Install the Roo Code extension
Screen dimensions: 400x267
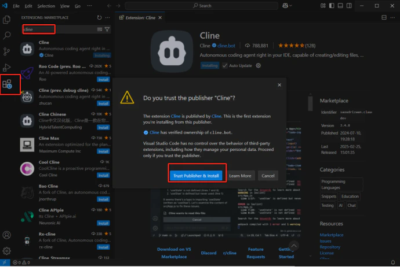click(x=103, y=80)
